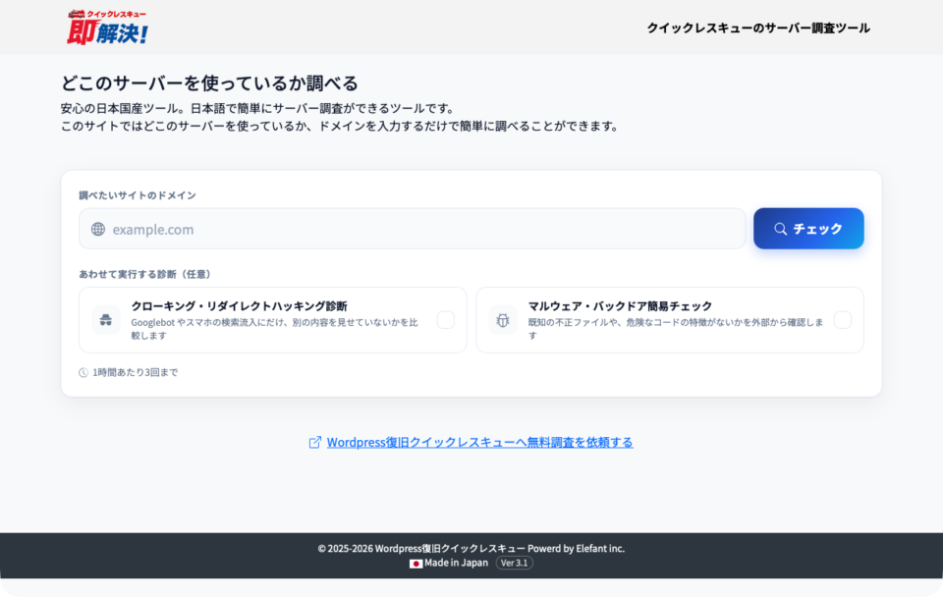Click the 既知の不正ファイルや description text
Image resolution: width=943 pixels, height=597 pixels.
(676, 329)
